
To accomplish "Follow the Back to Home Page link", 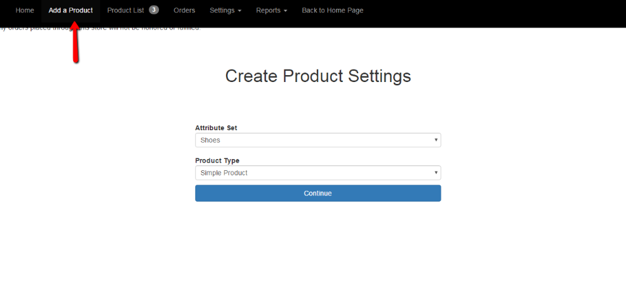I will point(332,11).
